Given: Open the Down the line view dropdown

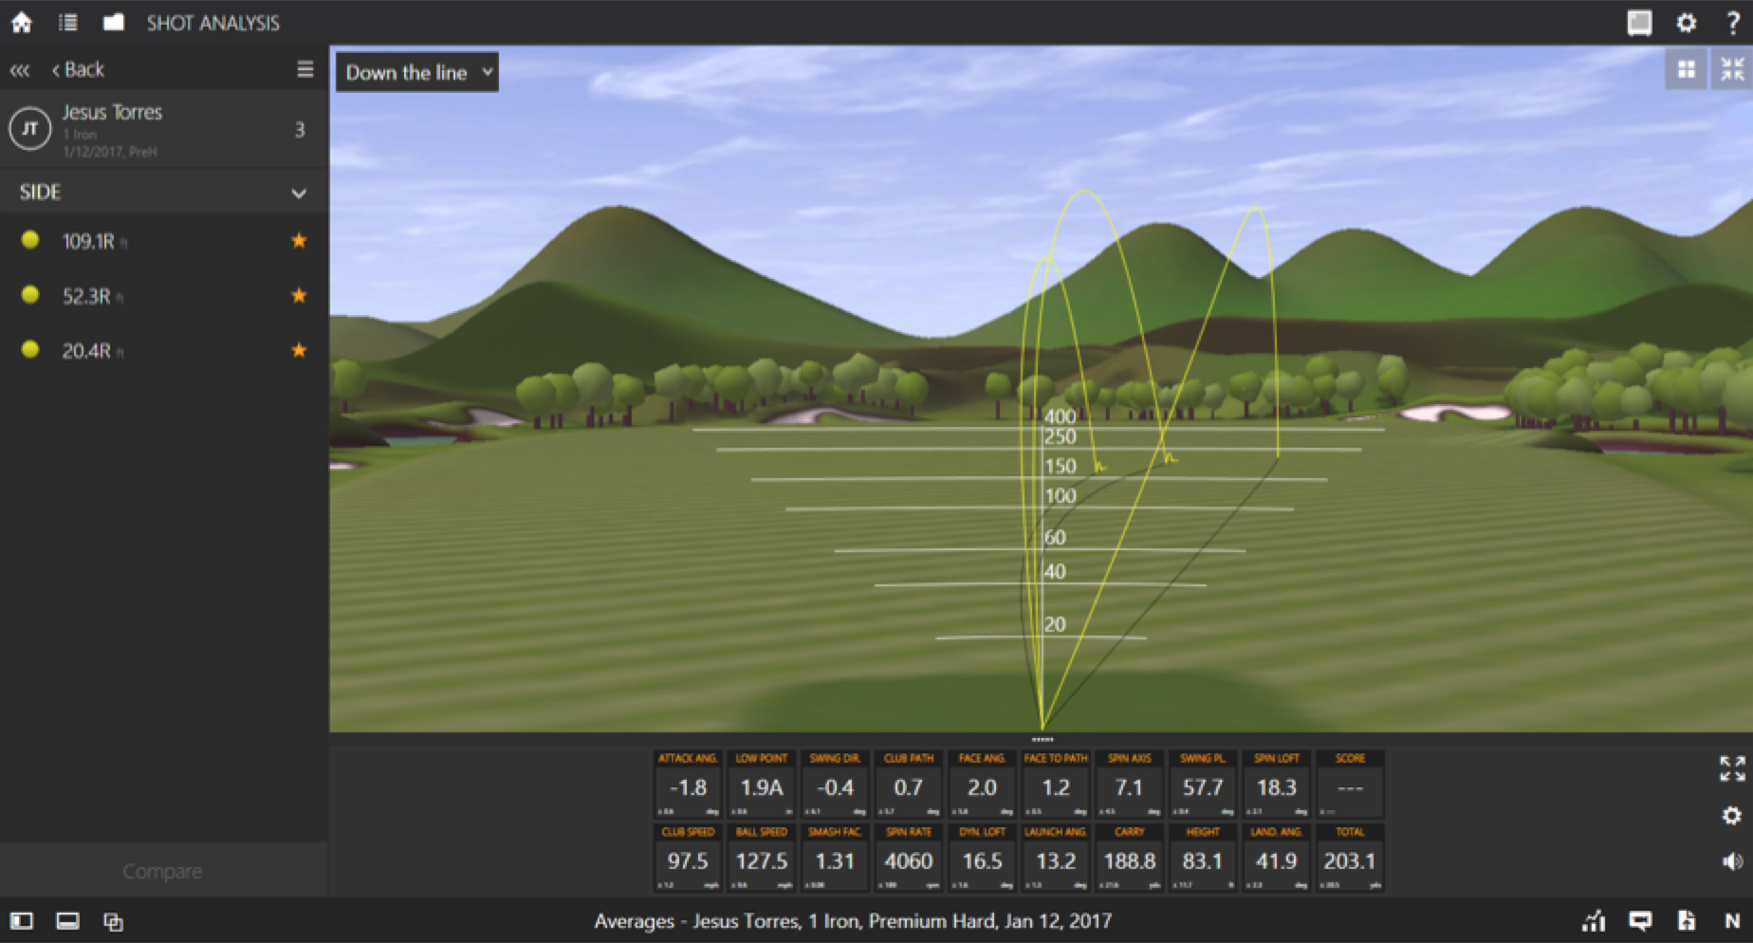Looking at the screenshot, I should tap(417, 72).
